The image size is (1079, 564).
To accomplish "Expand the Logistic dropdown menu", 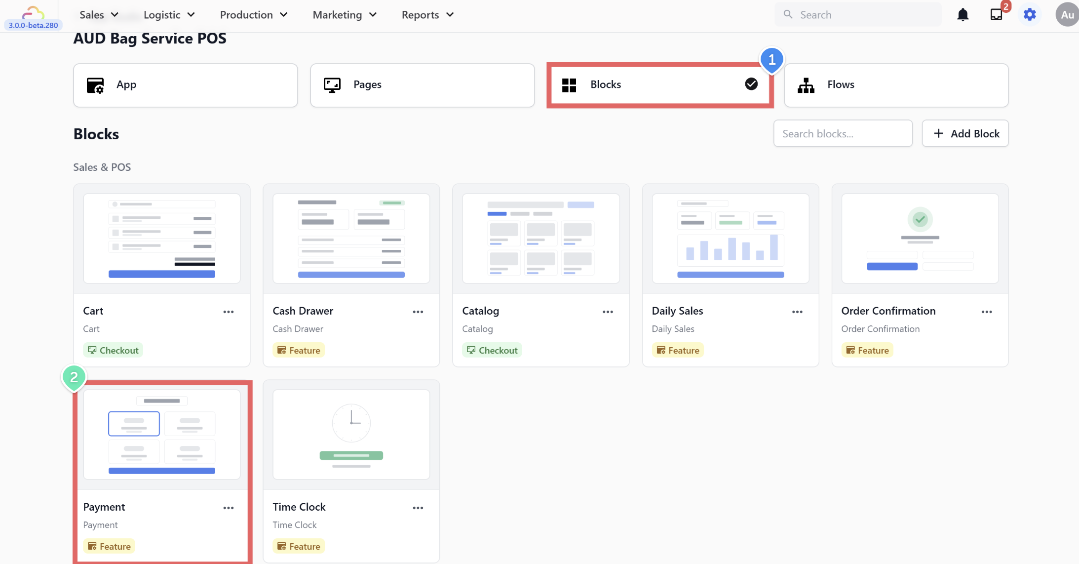I will (x=169, y=15).
